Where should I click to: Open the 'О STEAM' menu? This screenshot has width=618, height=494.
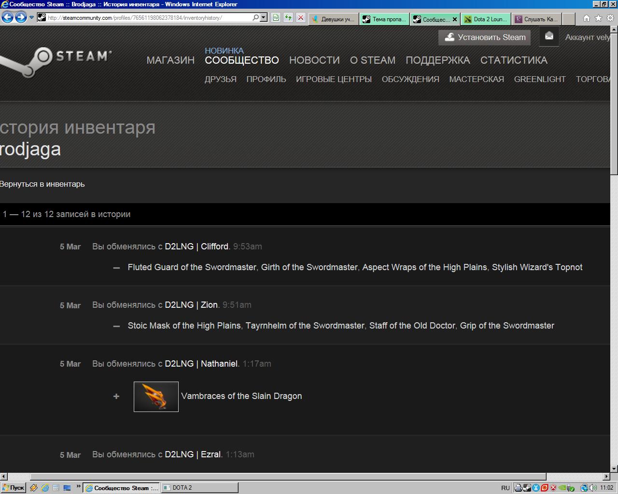[x=373, y=60]
